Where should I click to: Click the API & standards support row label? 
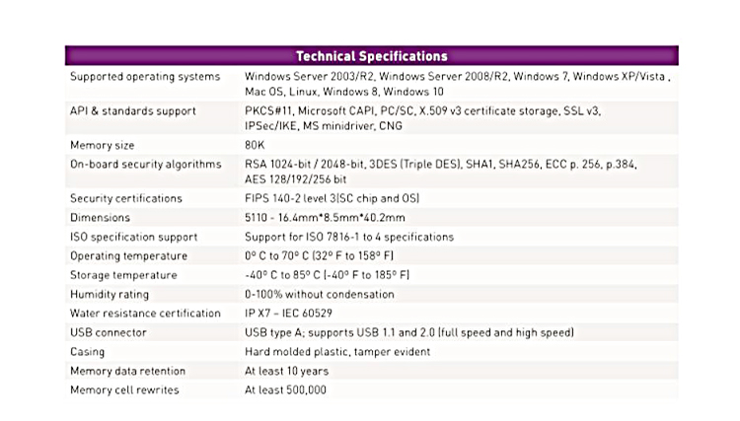pyautogui.click(x=132, y=111)
